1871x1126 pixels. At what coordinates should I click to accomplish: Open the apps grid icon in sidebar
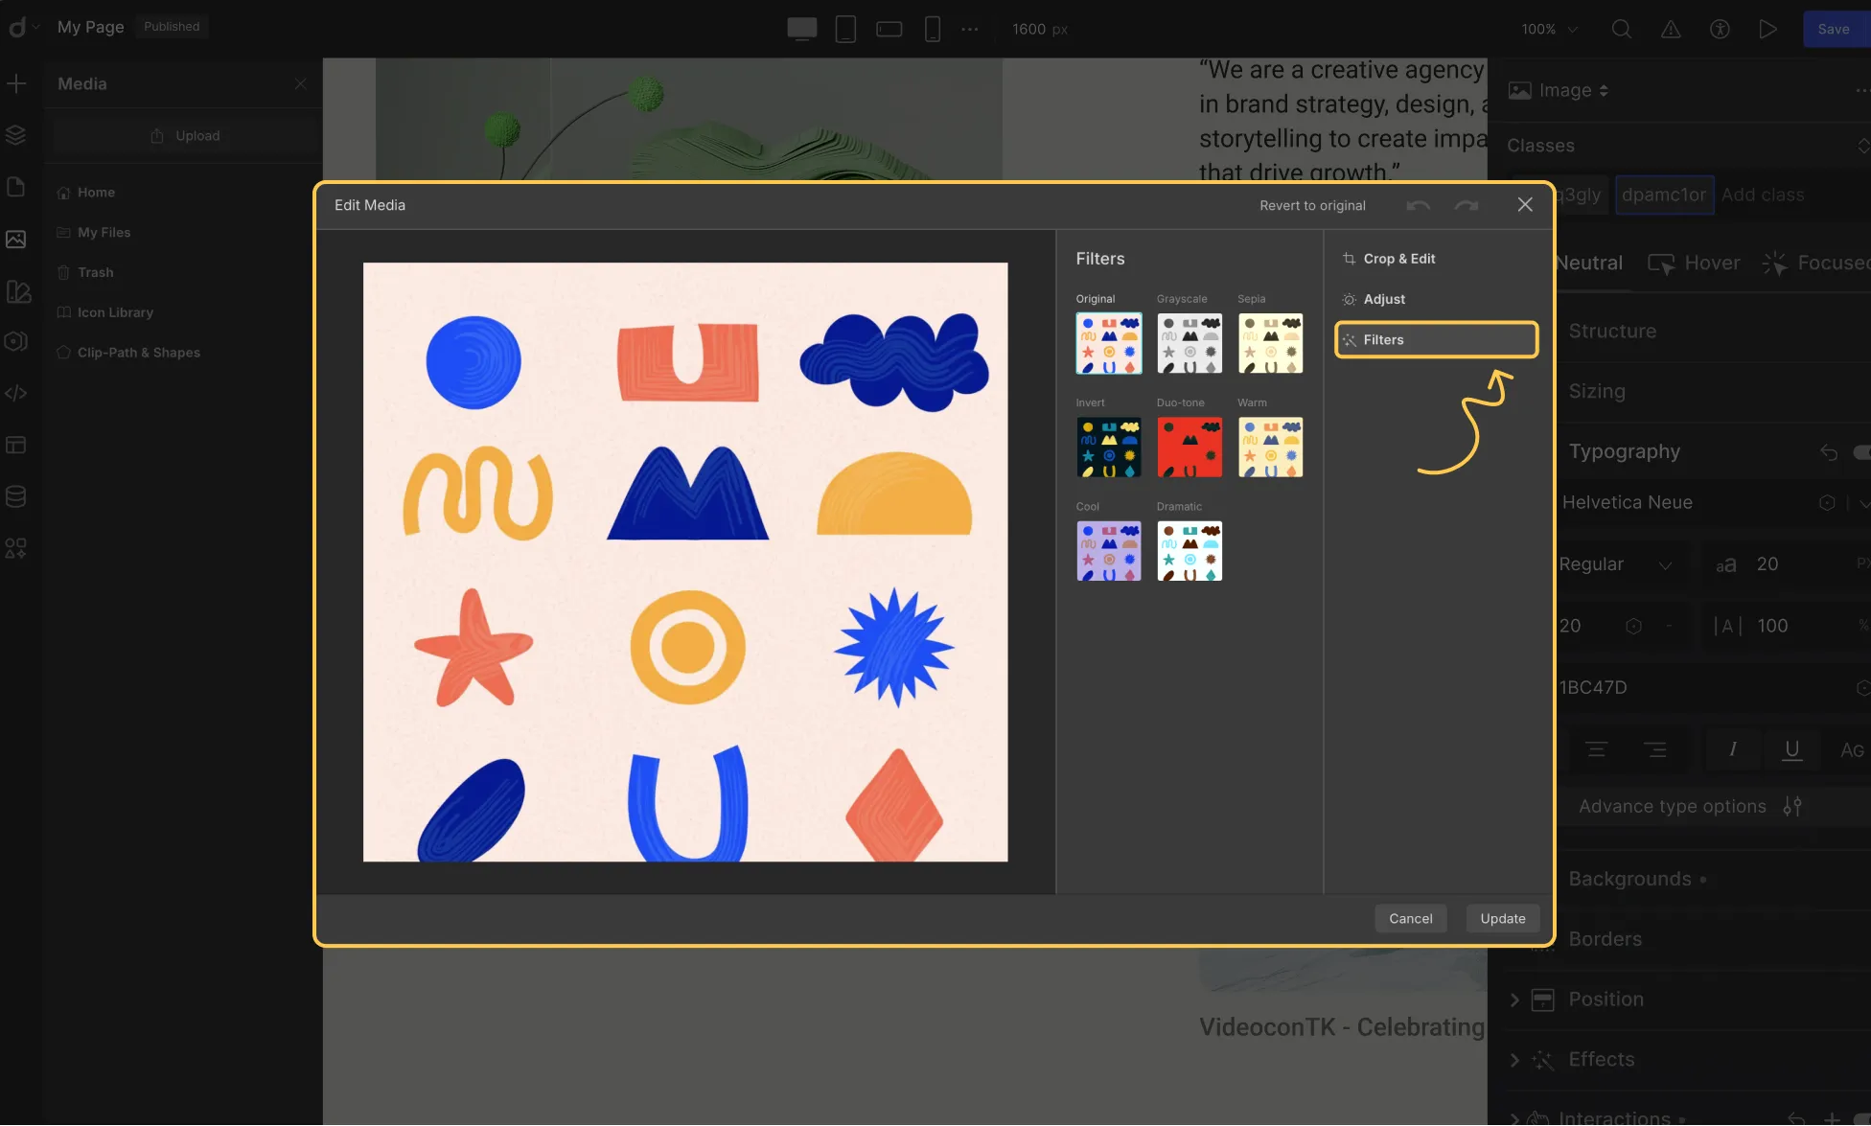click(x=16, y=548)
